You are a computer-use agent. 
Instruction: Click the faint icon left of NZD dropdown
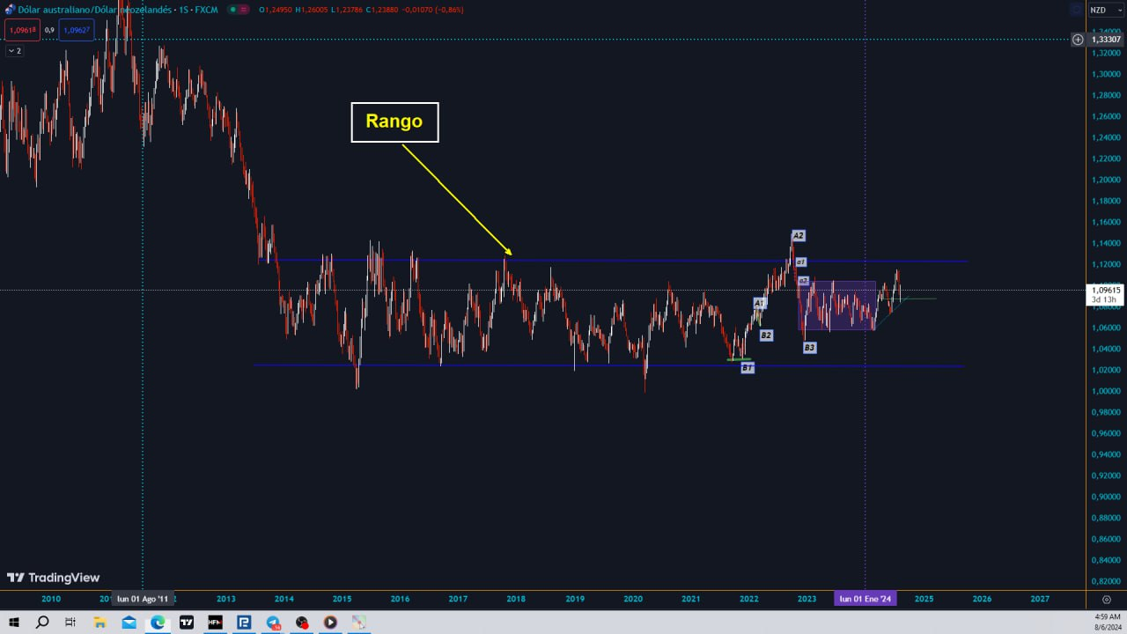1077,11
